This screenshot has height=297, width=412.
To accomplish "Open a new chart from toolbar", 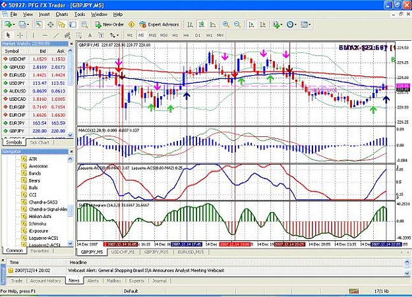I will point(8,24).
